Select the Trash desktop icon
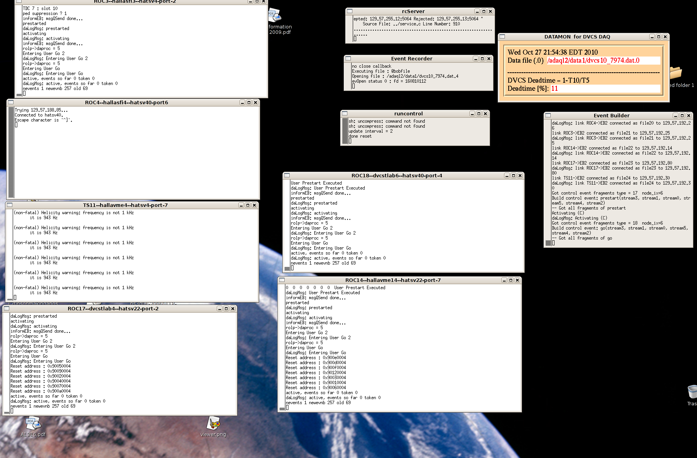697x458 pixels. tap(692, 395)
